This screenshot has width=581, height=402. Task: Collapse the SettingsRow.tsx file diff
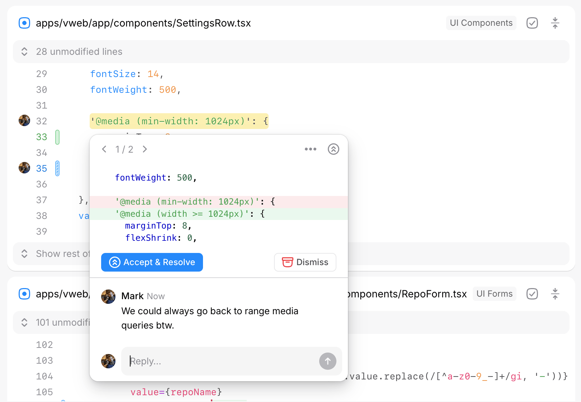(555, 23)
